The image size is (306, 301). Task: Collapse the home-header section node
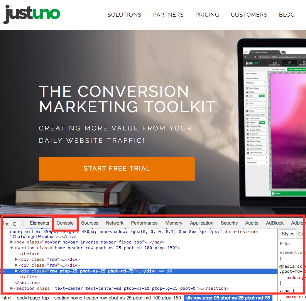(12, 248)
